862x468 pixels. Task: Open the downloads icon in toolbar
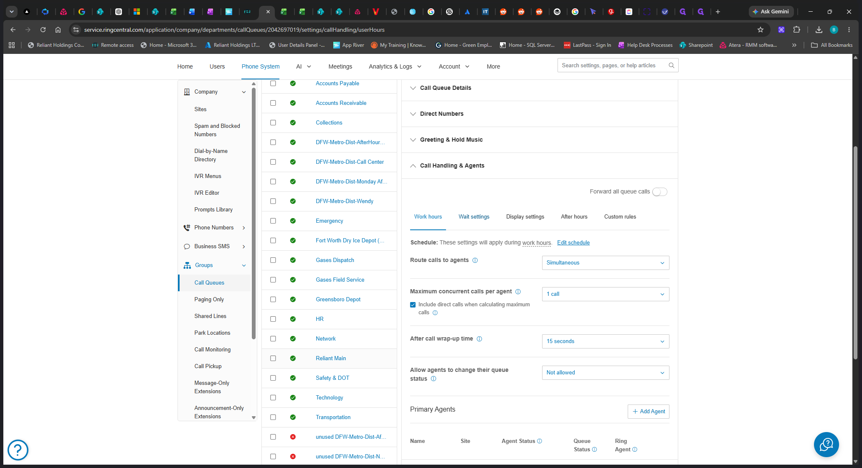819,30
